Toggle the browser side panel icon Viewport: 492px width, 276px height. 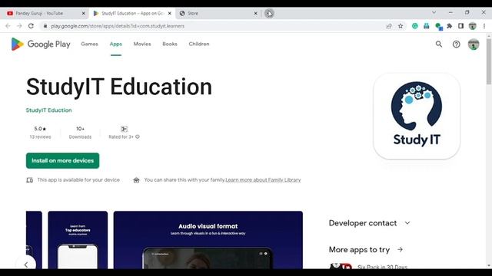pos(460,26)
